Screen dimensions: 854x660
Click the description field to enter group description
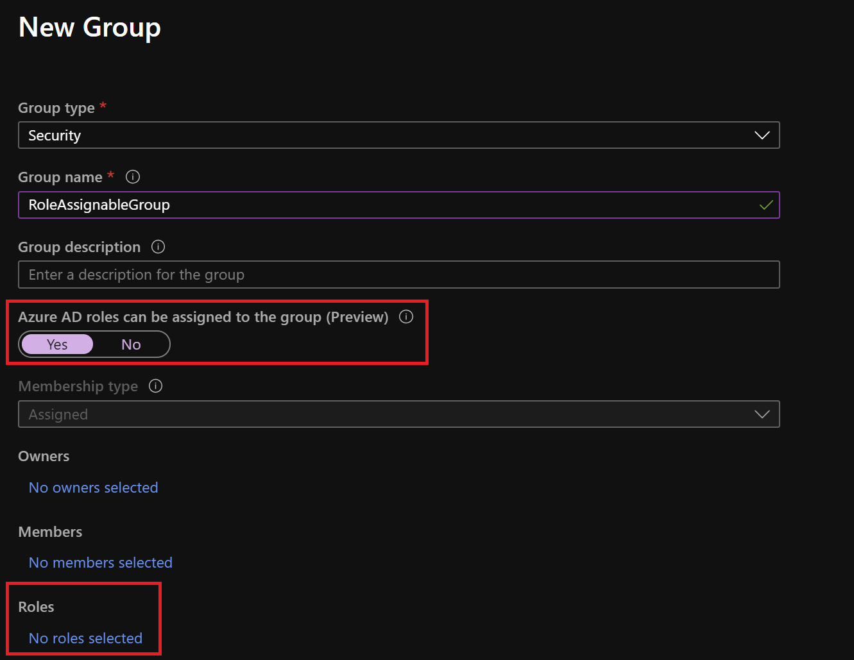coord(398,275)
